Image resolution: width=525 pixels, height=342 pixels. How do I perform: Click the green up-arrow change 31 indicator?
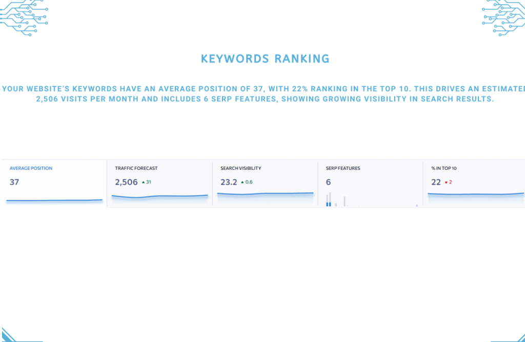tap(147, 182)
